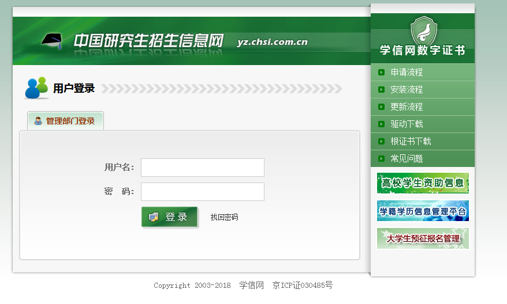The width and height of the screenshot is (507, 304).
Task: Click the blue and green users icon
Action: (x=36, y=88)
